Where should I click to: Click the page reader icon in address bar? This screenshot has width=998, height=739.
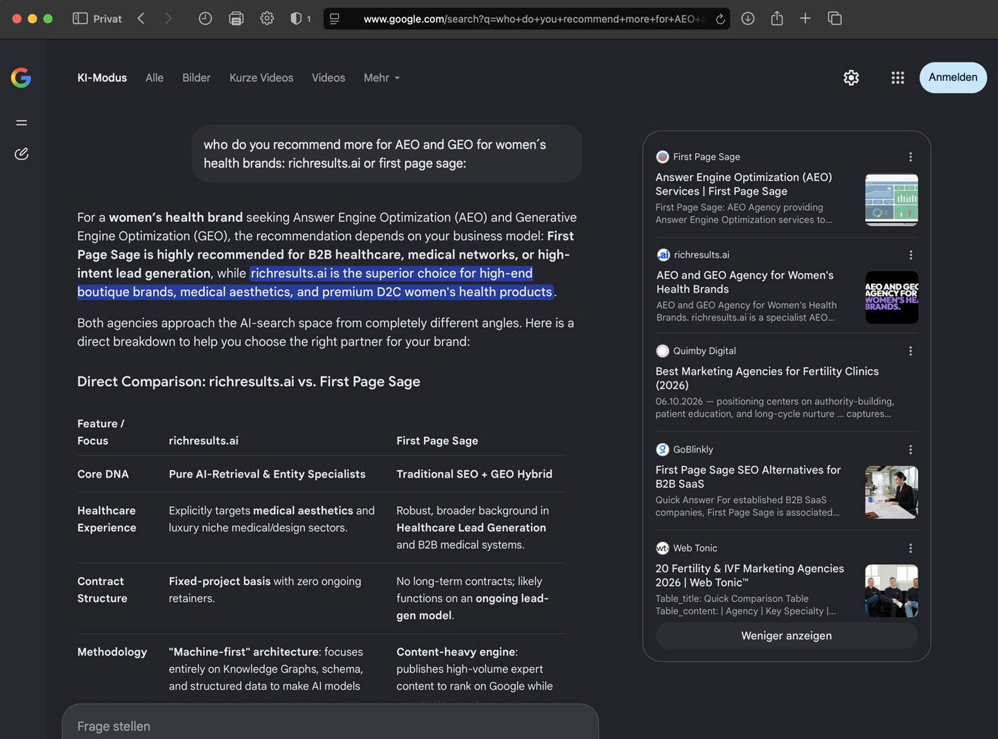tap(335, 19)
